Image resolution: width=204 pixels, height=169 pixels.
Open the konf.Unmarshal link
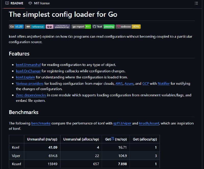tap(28, 65)
